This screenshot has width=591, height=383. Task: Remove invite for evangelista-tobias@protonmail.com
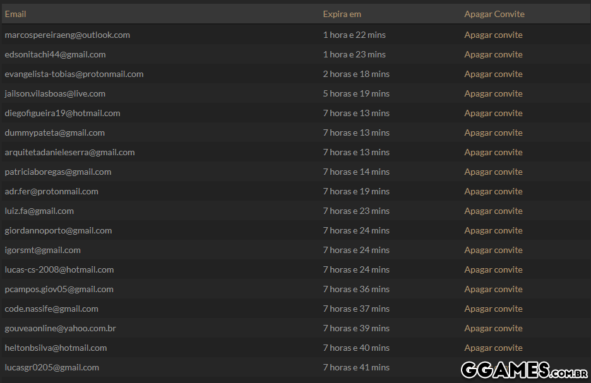(x=493, y=74)
